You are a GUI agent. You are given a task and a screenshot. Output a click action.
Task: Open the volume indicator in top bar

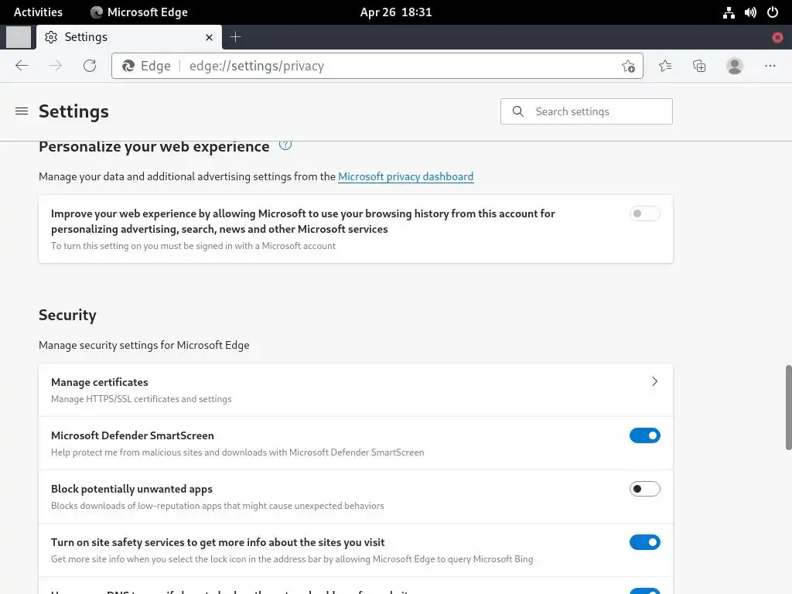(750, 12)
